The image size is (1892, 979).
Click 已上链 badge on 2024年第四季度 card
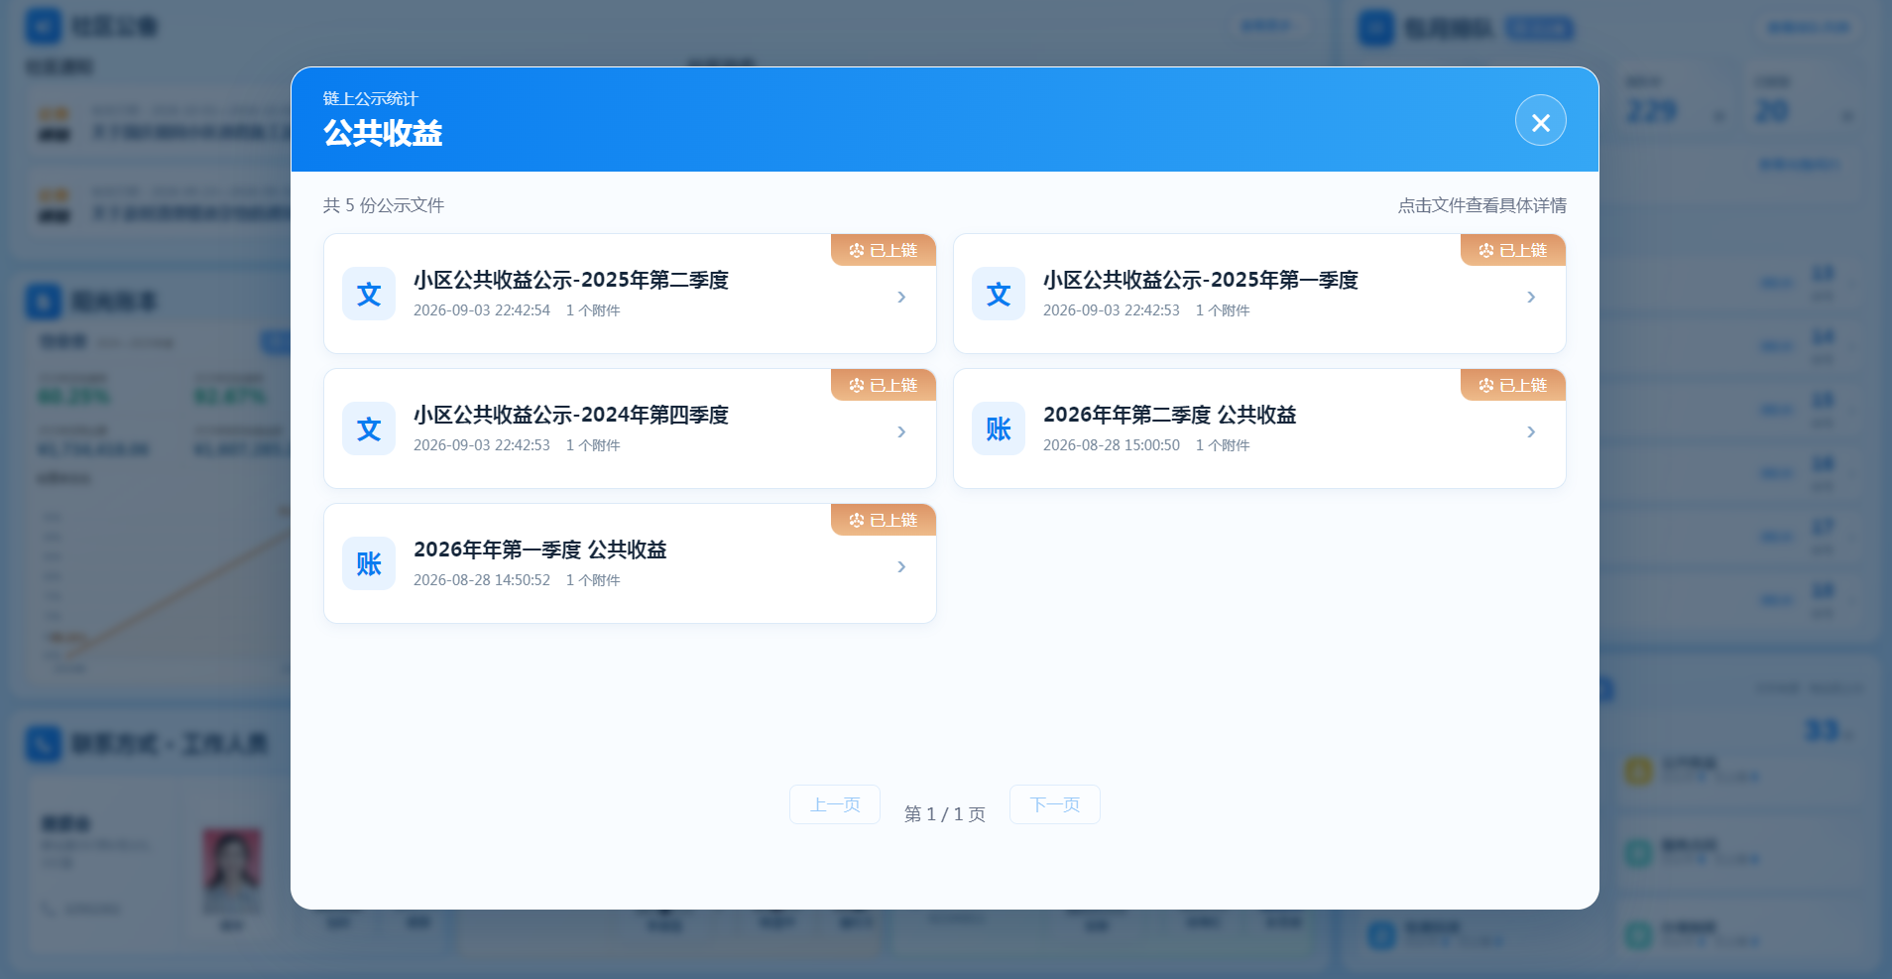point(884,385)
